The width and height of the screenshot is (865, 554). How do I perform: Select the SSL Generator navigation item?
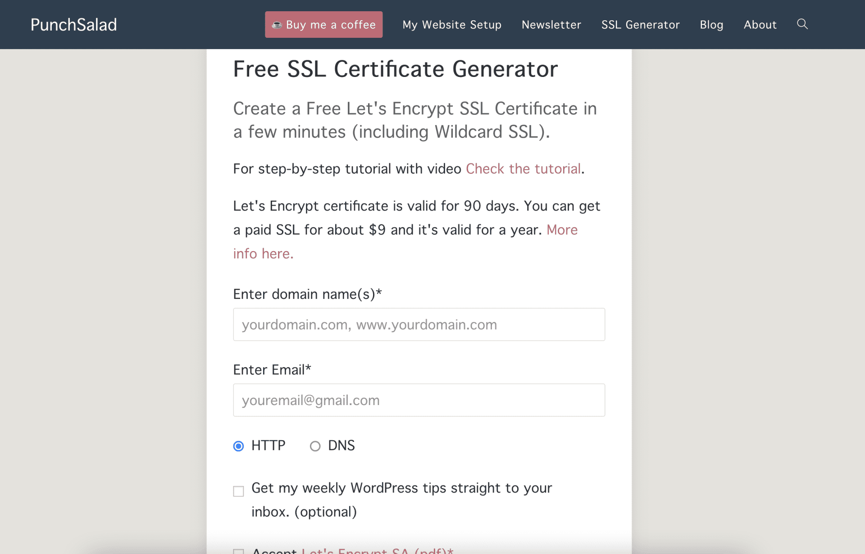point(640,25)
